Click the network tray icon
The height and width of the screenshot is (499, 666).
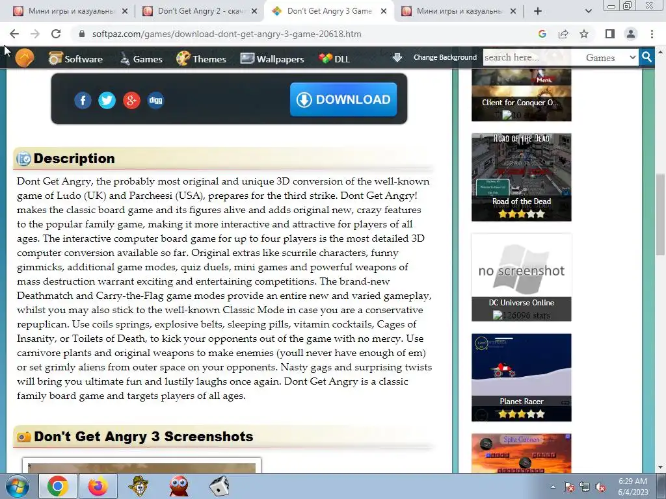(x=585, y=487)
